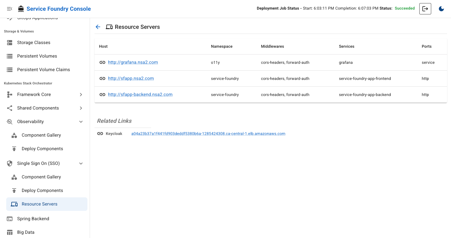Click the Related Links heading
This screenshot has width=451, height=238.
coord(114,121)
